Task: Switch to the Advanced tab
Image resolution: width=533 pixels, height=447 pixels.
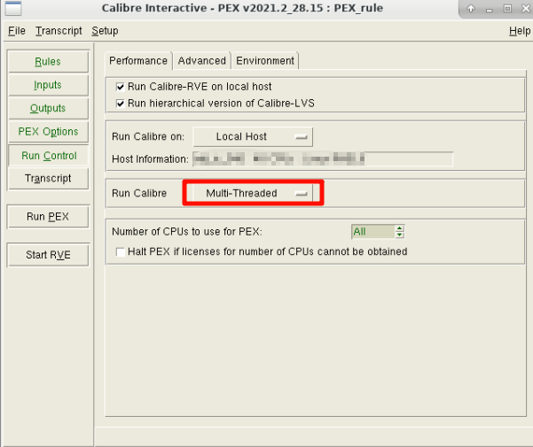Action: (x=202, y=61)
